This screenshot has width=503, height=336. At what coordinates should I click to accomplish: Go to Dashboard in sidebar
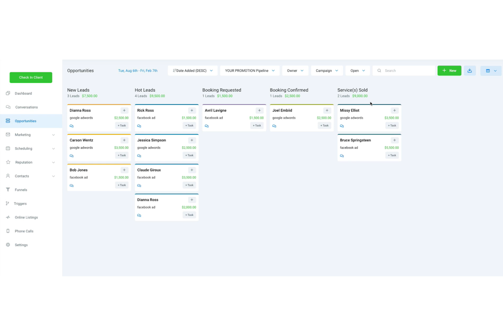pos(23,93)
